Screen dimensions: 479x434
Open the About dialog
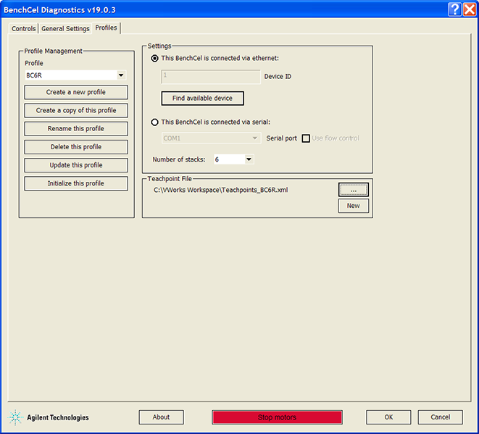[161, 417]
